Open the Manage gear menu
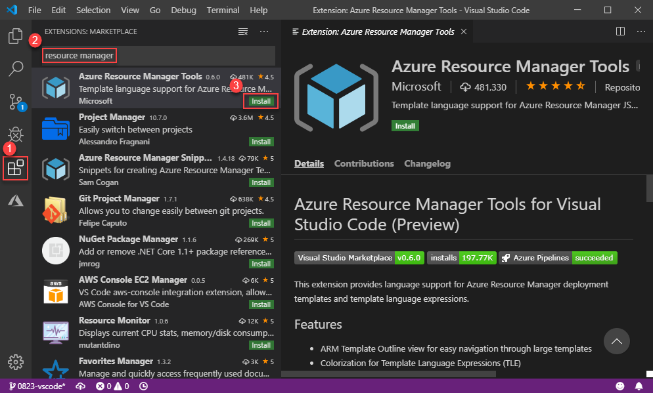The width and height of the screenshot is (653, 393). 16,362
